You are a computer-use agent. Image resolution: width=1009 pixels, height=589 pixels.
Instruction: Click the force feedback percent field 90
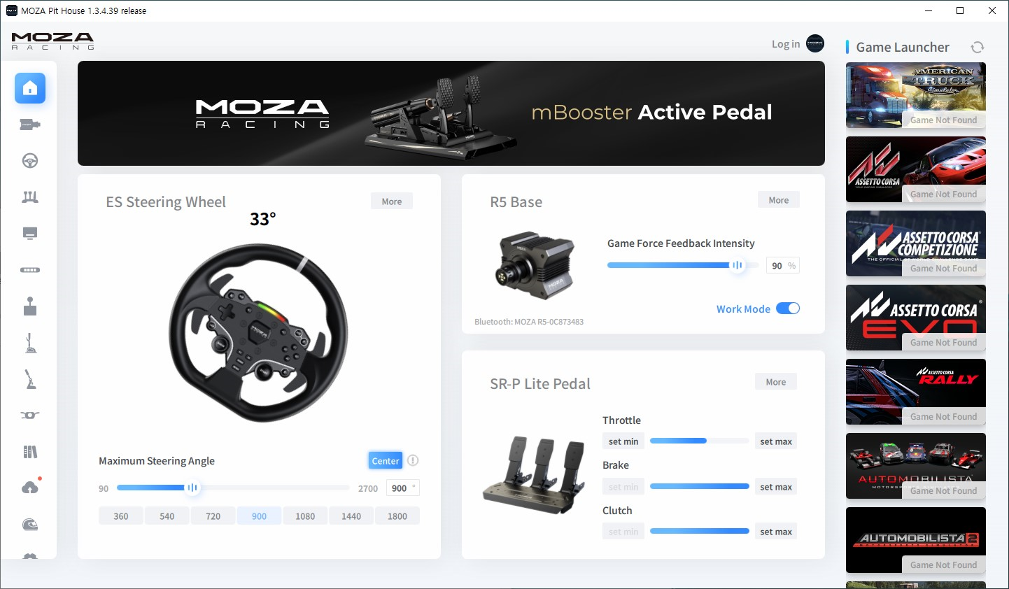(782, 266)
